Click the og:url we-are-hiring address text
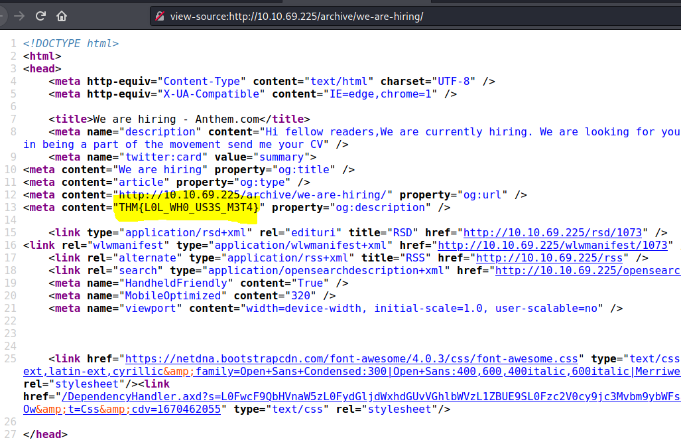The width and height of the screenshot is (681, 440). (253, 195)
